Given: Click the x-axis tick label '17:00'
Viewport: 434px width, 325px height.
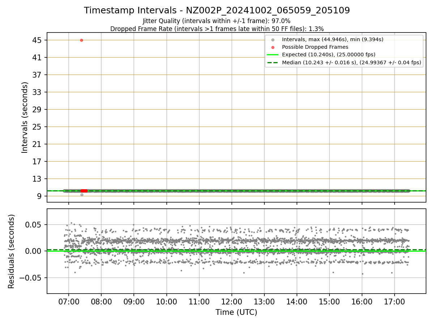Looking at the screenshot, I should (x=394, y=301).
